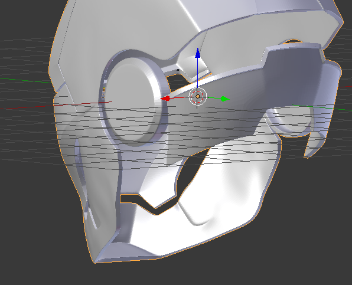Click the blue vertical shaft of the Z-axis

pos(197,73)
